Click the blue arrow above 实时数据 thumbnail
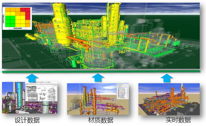Screen dimensions: 206x126 tap(167, 78)
